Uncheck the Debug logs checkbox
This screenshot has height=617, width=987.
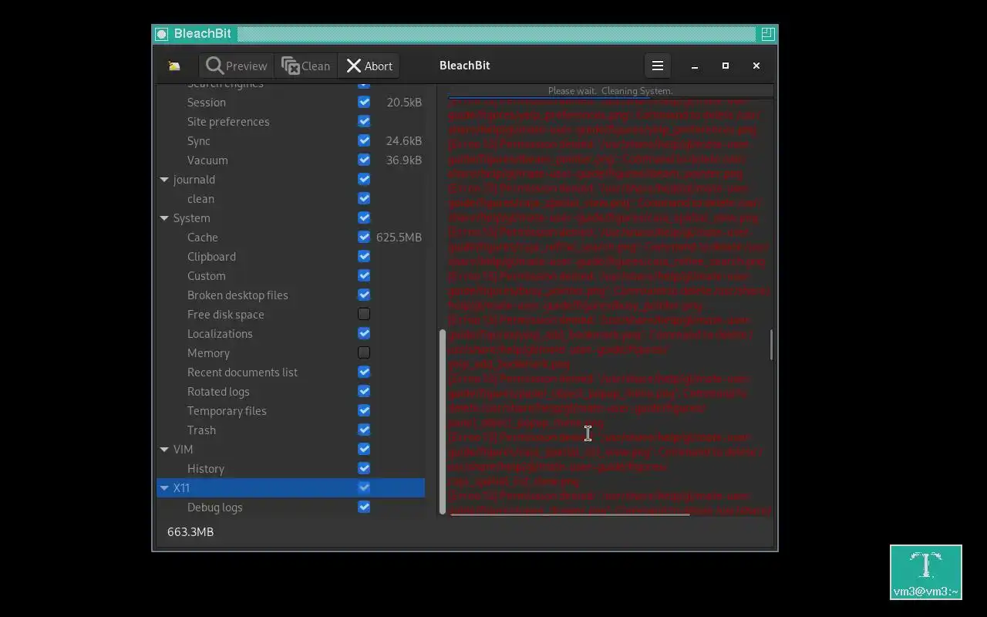364,507
